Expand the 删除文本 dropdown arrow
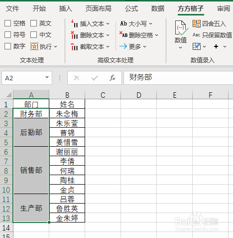The image size is (233, 238). [x=108, y=35]
